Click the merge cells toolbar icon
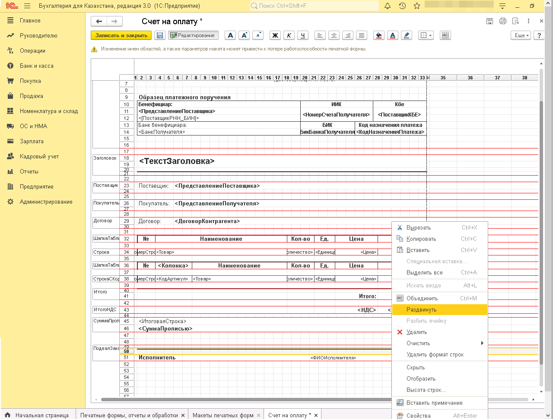Image resolution: width=553 pixels, height=419 pixels. tap(445, 35)
